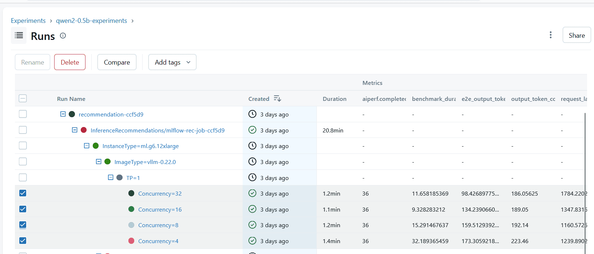Select the TP=1 row checkbox

coord(23,177)
